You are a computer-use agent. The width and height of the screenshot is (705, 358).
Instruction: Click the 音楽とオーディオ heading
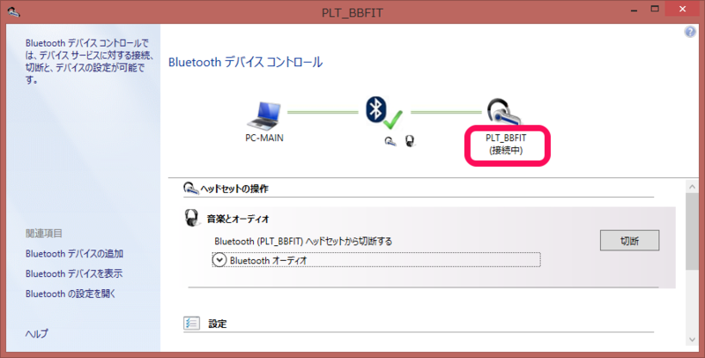[x=238, y=219]
